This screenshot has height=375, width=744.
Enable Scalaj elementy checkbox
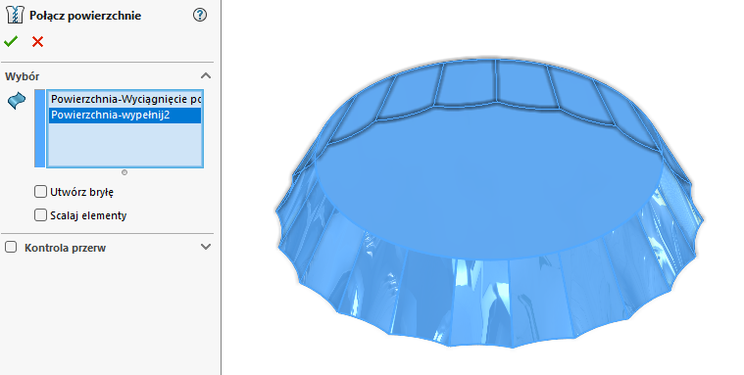40,214
